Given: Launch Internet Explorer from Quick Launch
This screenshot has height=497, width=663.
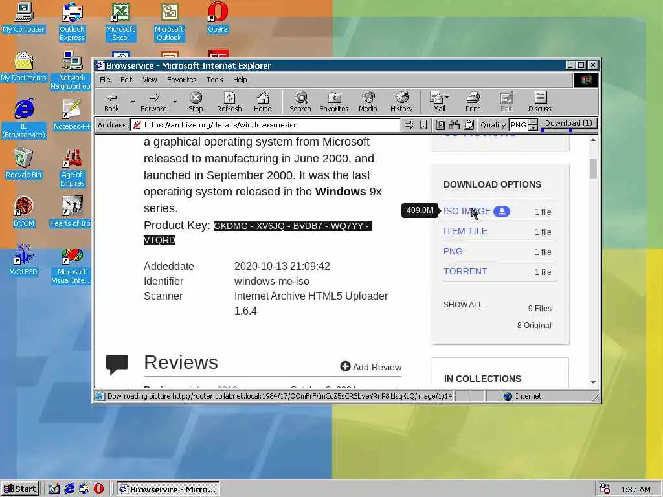Looking at the screenshot, I should 69,489.
